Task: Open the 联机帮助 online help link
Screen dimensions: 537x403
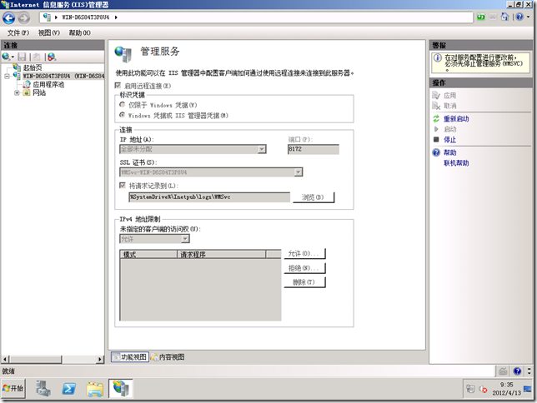Action: coord(456,163)
